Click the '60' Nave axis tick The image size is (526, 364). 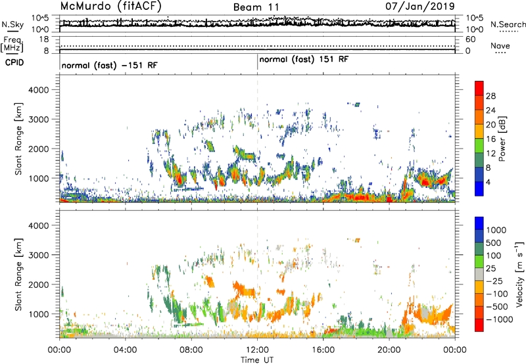(x=470, y=39)
